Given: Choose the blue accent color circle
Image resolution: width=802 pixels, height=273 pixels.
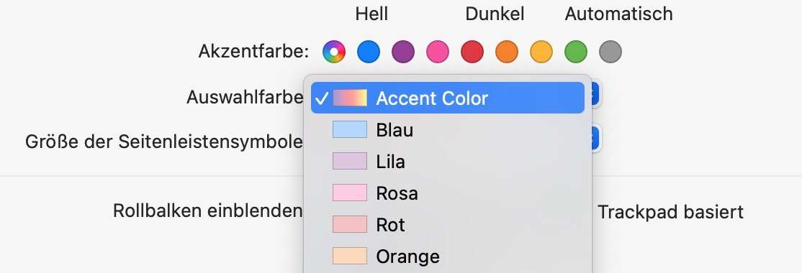Looking at the screenshot, I should (x=369, y=52).
